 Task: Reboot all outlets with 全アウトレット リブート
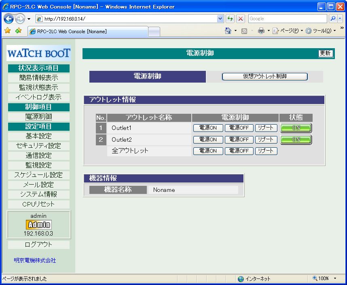click(x=266, y=151)
